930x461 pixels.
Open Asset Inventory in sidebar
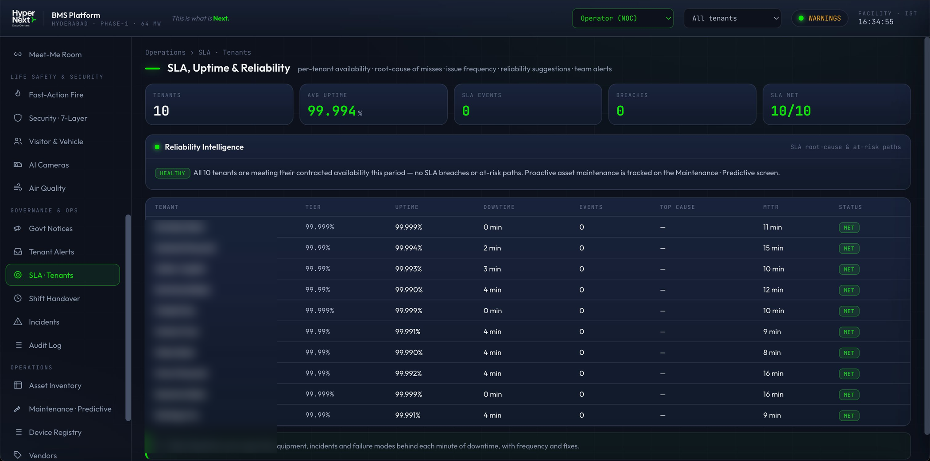pos(62,385)
